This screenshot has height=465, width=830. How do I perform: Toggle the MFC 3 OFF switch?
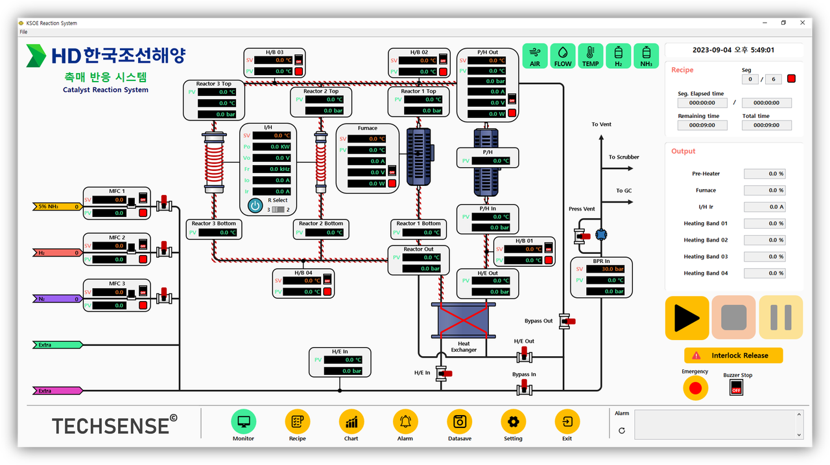[x=143, y=289]
